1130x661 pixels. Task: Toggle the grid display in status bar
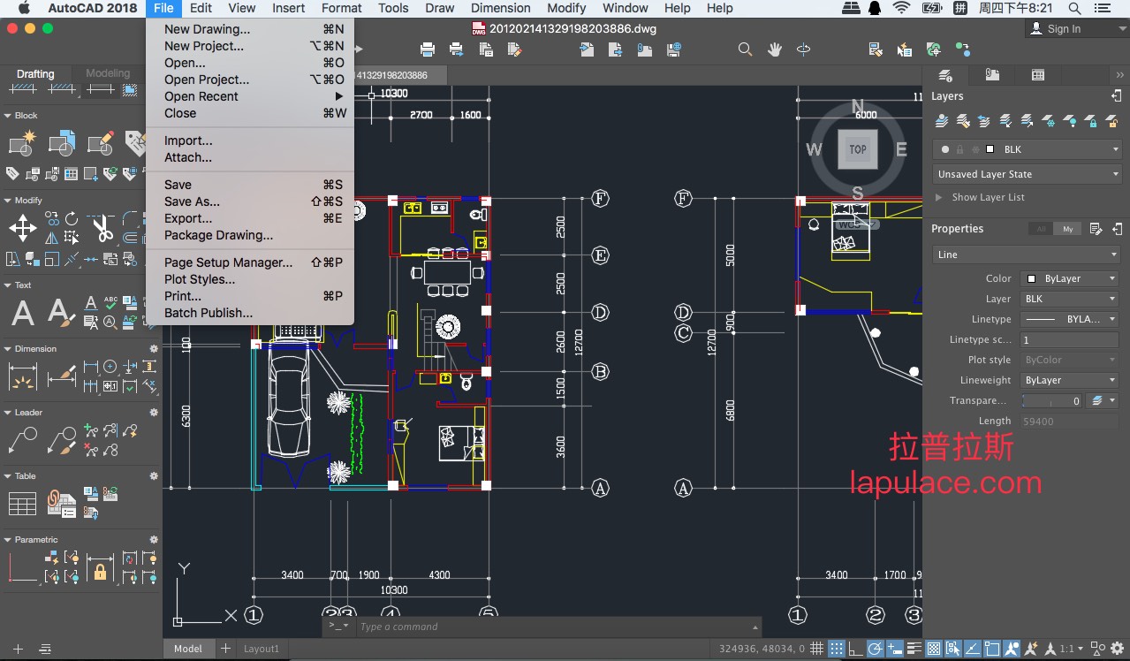(x=817, y=649)
